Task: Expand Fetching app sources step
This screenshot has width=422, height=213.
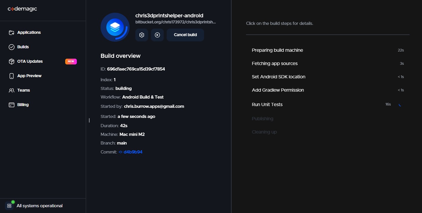Action: 328,64
